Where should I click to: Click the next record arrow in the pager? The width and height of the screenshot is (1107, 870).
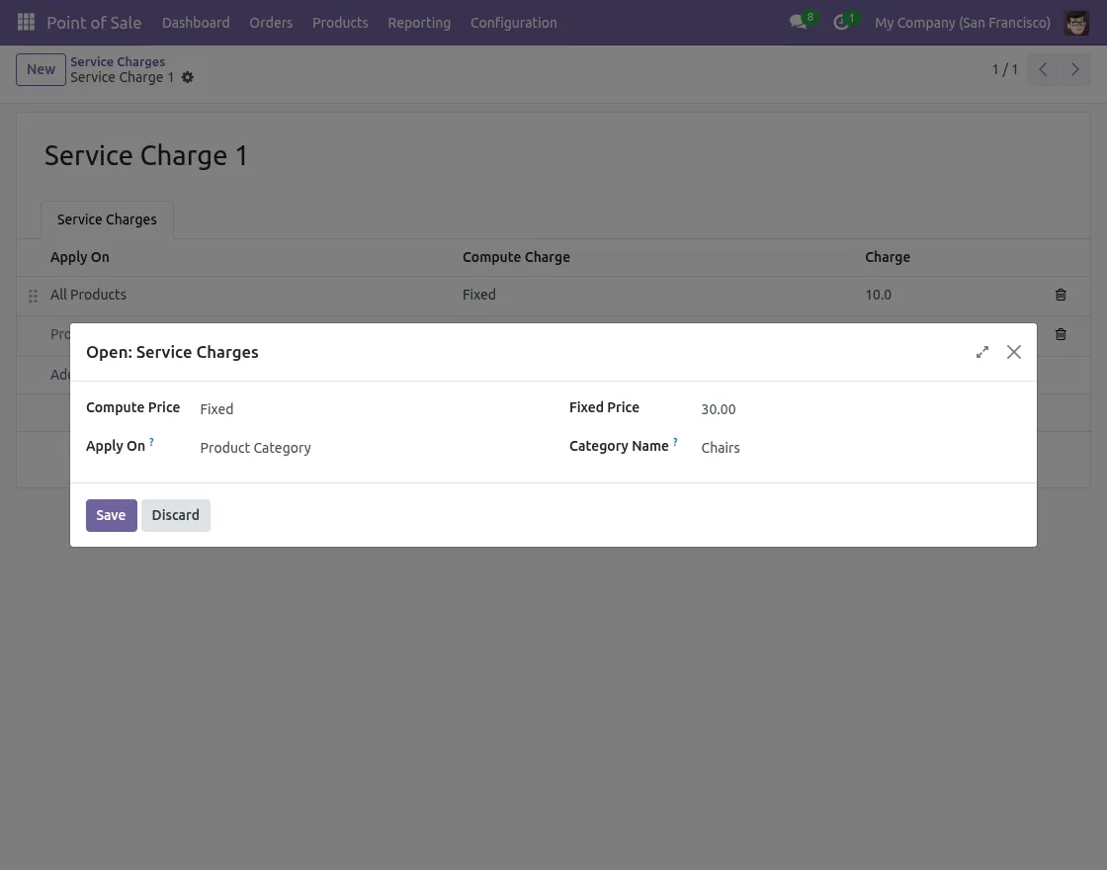(1075, 69)
